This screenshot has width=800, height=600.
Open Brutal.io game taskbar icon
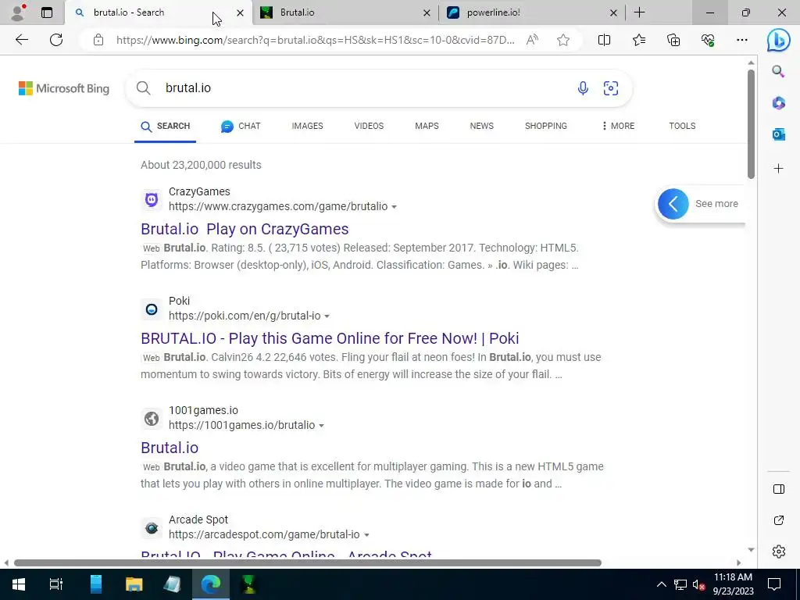(249, 584)
